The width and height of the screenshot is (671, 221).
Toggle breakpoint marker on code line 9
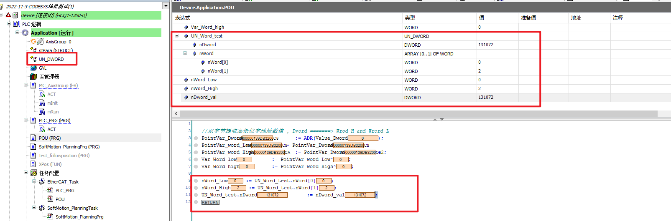196,181
